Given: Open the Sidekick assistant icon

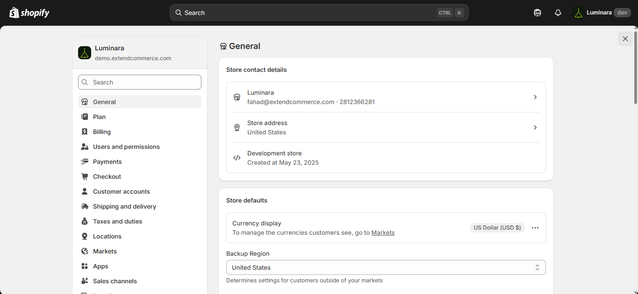Looking at the screenshot, I should tap(538, 13).
